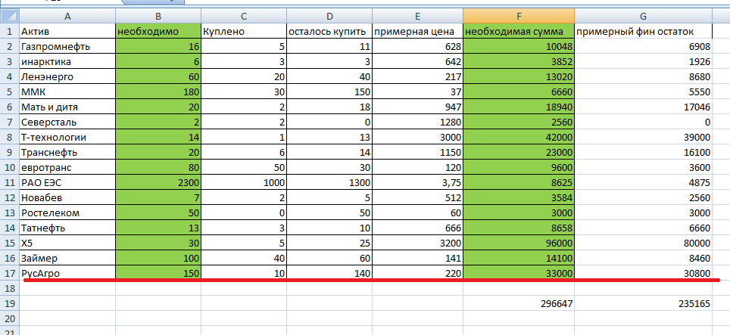
Task: Select the 'Новабев' cell
Action: click(x=67, y=197)
